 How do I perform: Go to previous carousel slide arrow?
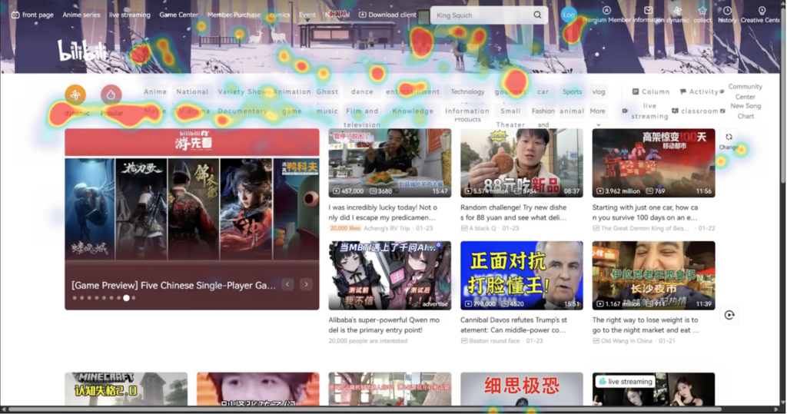pyautogui.click(x=287, y=284)
